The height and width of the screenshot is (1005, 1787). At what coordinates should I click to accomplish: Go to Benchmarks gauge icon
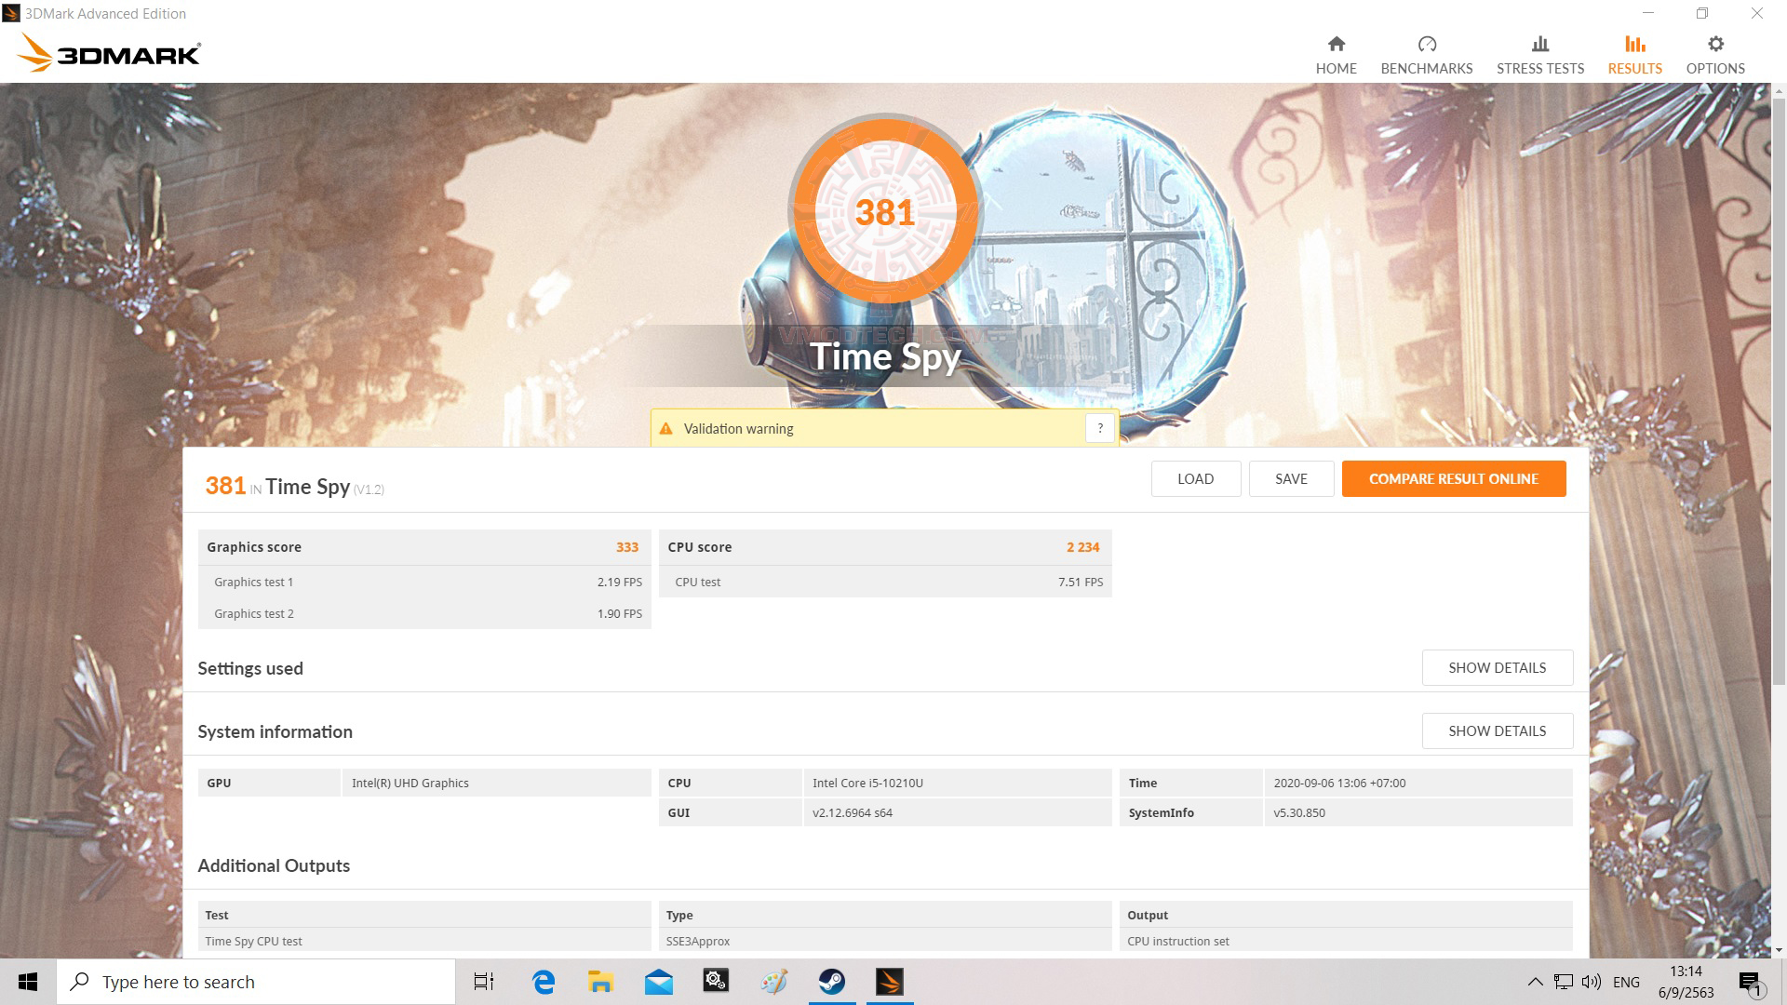pos(1426,44)
